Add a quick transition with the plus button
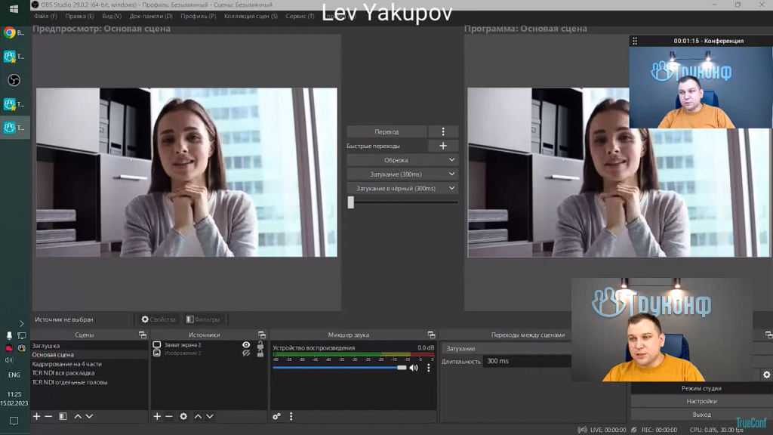Screen dimensions: 773x435 click(443, 146)
